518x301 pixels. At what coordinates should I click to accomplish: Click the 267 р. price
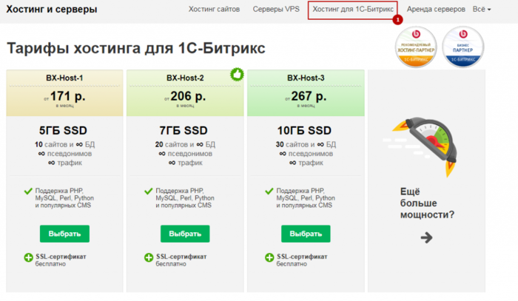point(309,96)
